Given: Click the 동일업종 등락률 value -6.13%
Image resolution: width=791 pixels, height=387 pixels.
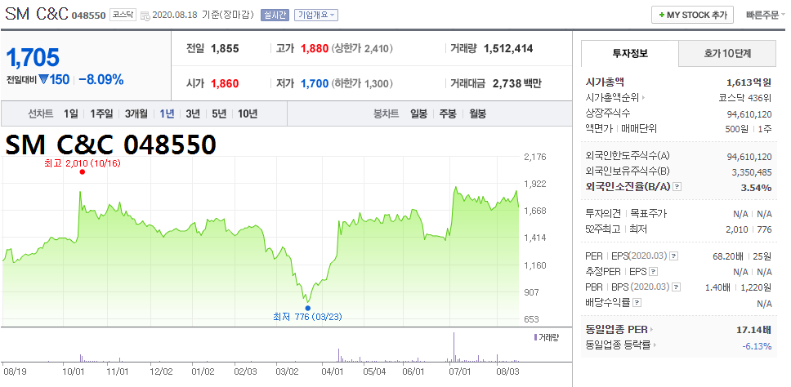Looking at the screenshot, I should 757,346.
